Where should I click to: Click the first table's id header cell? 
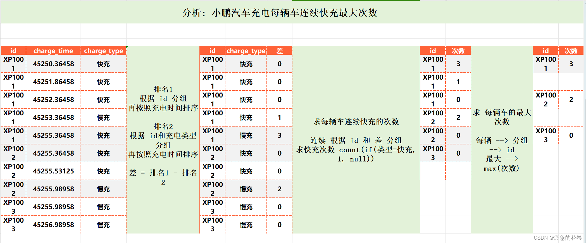(x=13, y=51)
